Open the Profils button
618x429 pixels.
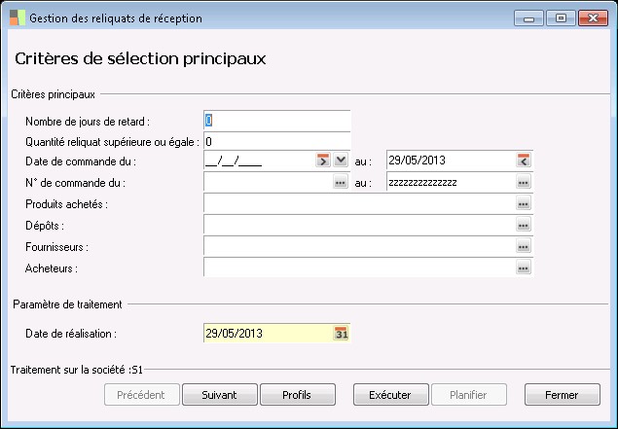click(x=297, y=395)
